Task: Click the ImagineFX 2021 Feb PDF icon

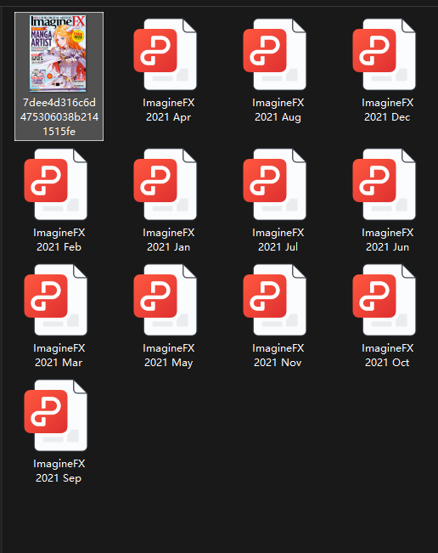Action: pos(56,183)
